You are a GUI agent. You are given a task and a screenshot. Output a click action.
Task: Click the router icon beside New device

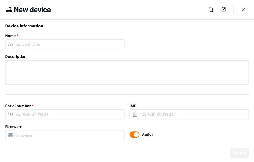tap(9, 10)
